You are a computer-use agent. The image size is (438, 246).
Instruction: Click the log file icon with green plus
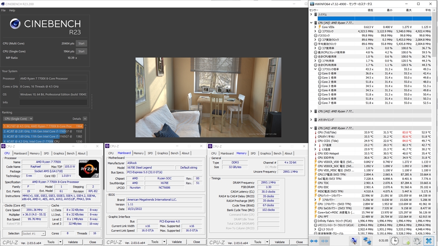pyautogui.click(x=406, y=241)
